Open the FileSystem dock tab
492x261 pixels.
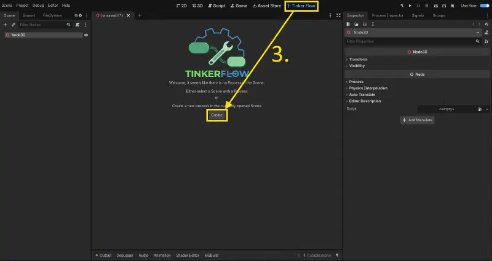tap(52, 15)
